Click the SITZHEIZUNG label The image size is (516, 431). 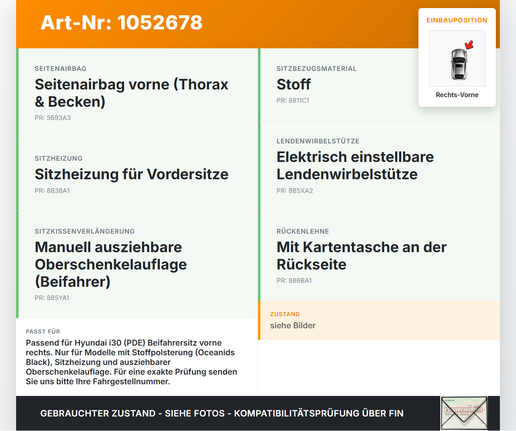click(58, 158)
